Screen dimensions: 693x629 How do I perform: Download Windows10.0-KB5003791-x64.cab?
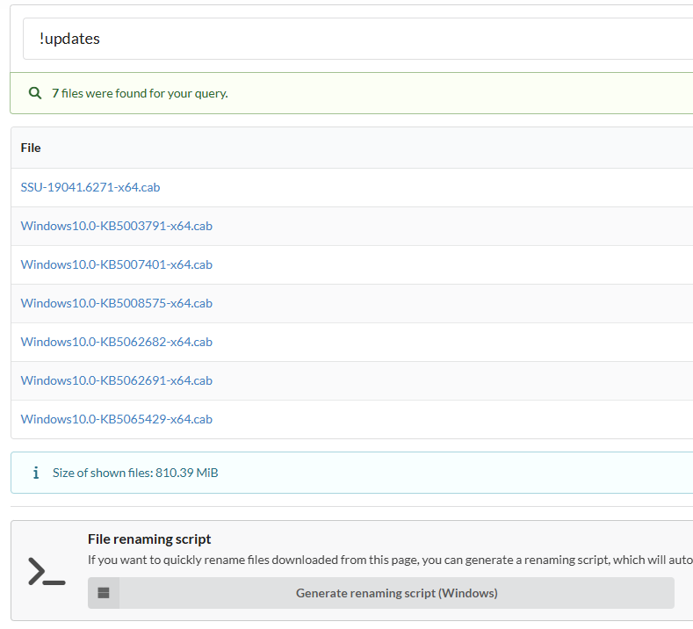pos(117,226)
